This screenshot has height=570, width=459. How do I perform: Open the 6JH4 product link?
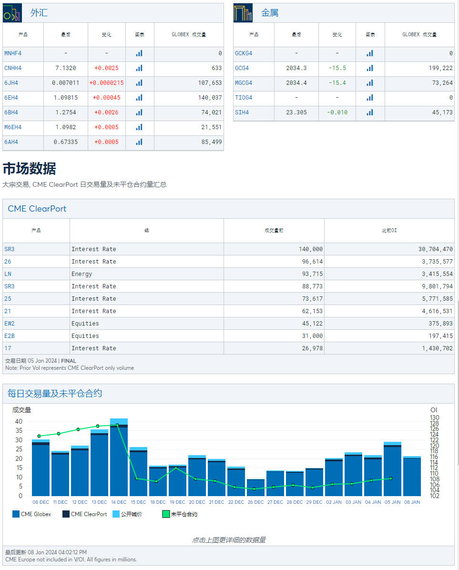click(x=11, y=83)
